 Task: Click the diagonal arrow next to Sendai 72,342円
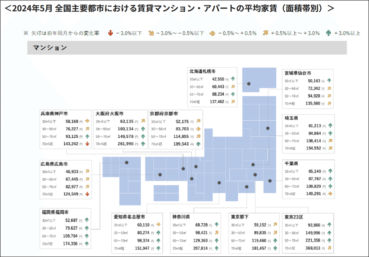click(329, 88)
